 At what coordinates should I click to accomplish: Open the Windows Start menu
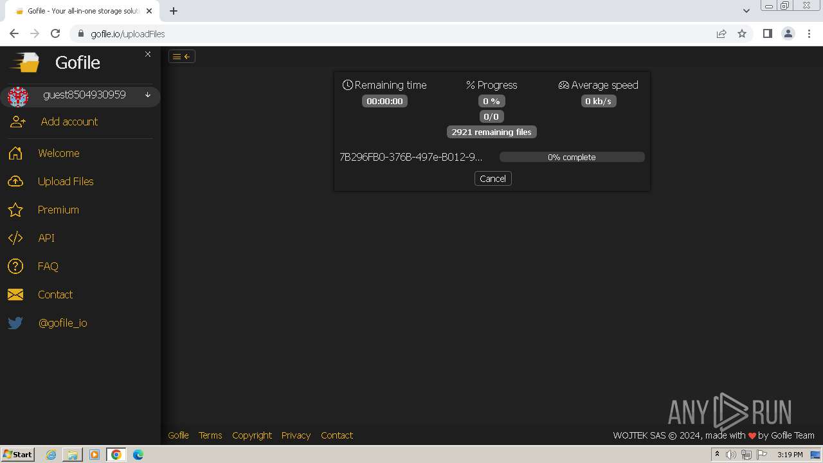click(18, 455)
